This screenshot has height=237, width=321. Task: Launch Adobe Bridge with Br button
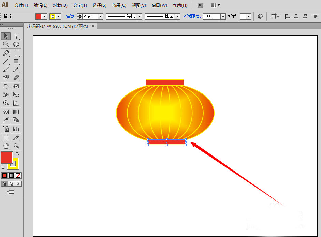200,5
